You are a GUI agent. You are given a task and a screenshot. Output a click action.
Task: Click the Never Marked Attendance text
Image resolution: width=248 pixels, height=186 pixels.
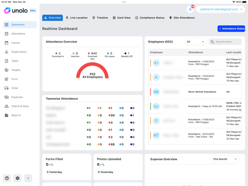point(202,92)
